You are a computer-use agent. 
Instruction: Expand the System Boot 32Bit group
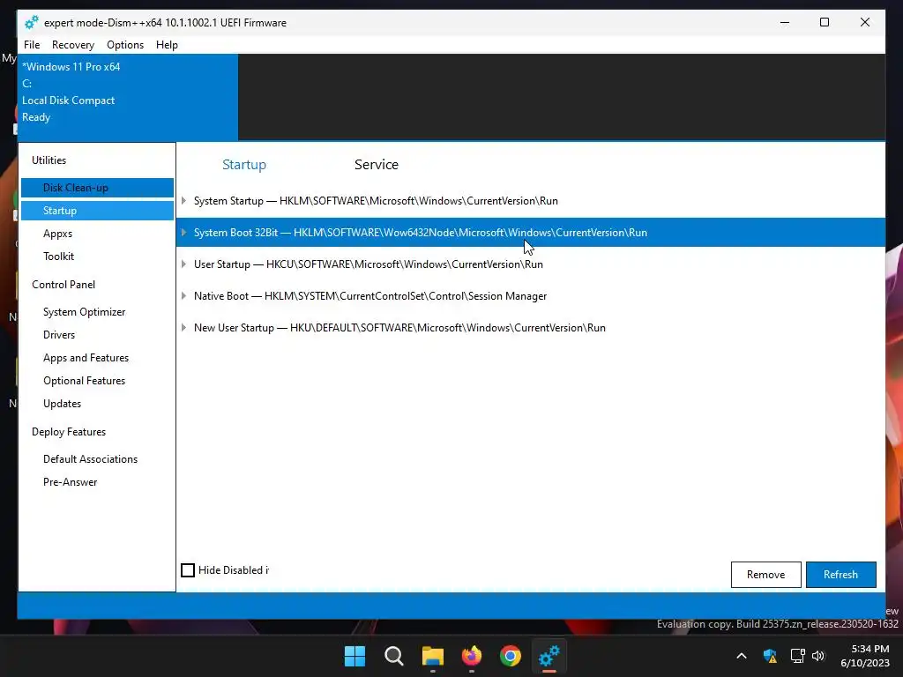pos(183,233)
